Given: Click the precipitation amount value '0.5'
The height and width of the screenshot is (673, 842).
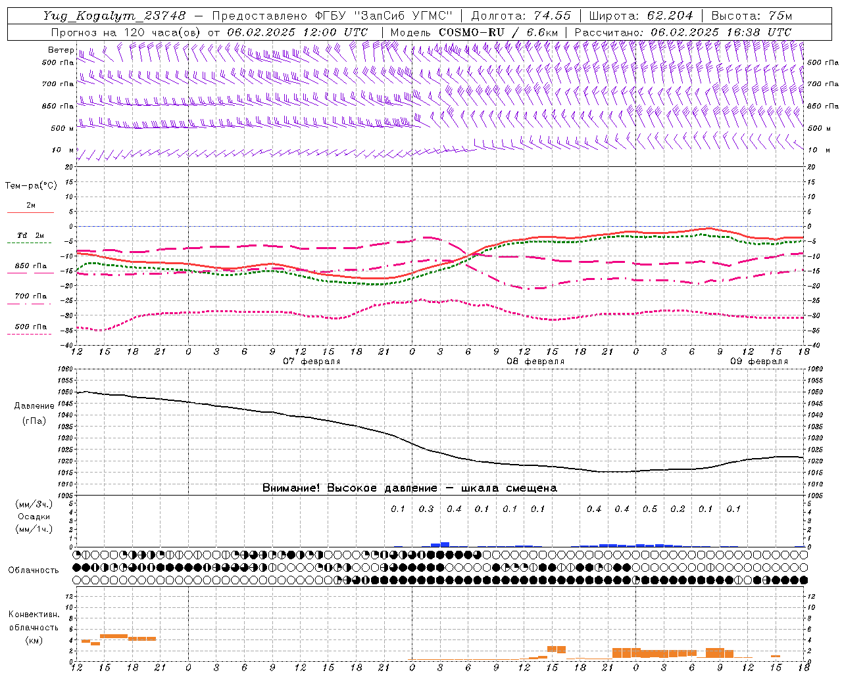Looking at the screenshot, I should [x=650, y=509].
